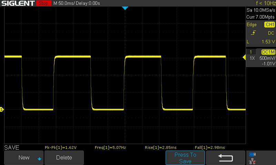The image size is (276, 165).
Task: Click the DC trigger coupling label
Action: [271, 33]
